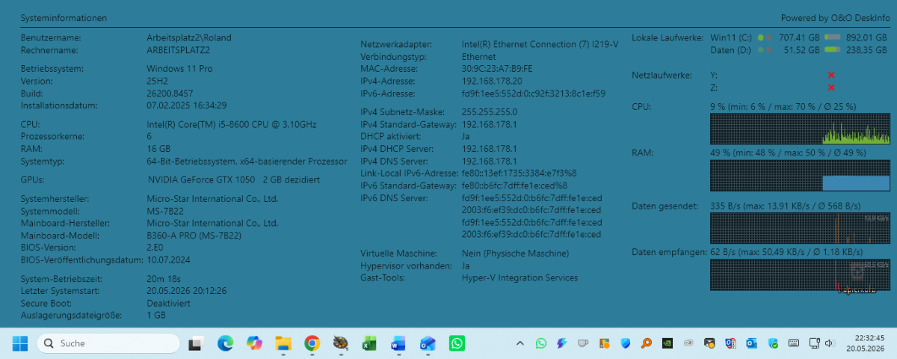
Task: Open Windows Security shield with green check
Action: coord(774,343)
